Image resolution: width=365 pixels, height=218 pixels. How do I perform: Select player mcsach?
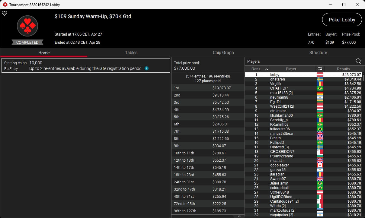pyautogui.click(x=303, y=160)
